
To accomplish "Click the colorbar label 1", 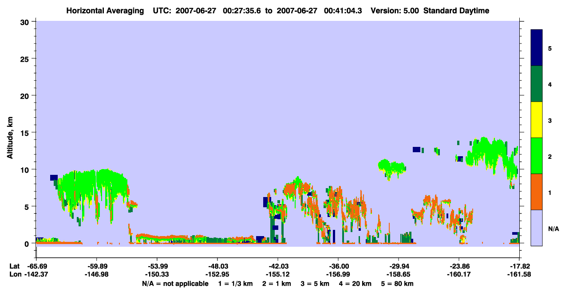I will coord(549,192).
